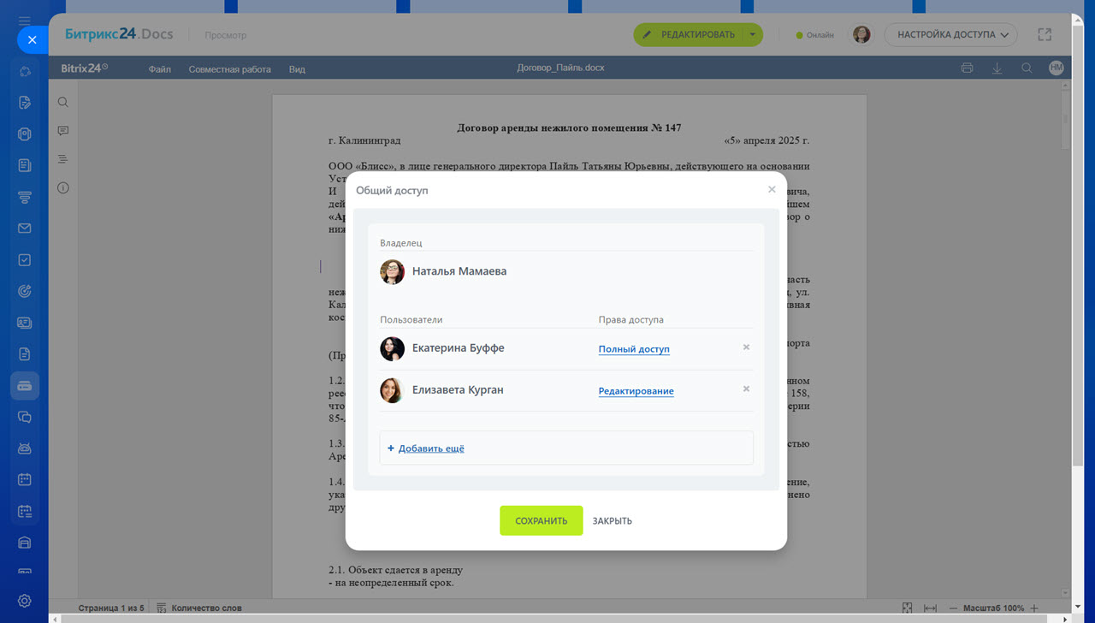Click owner name Наталья Мамаева
The height and width of the screenshot is (623, 1095).
(459, 271)
